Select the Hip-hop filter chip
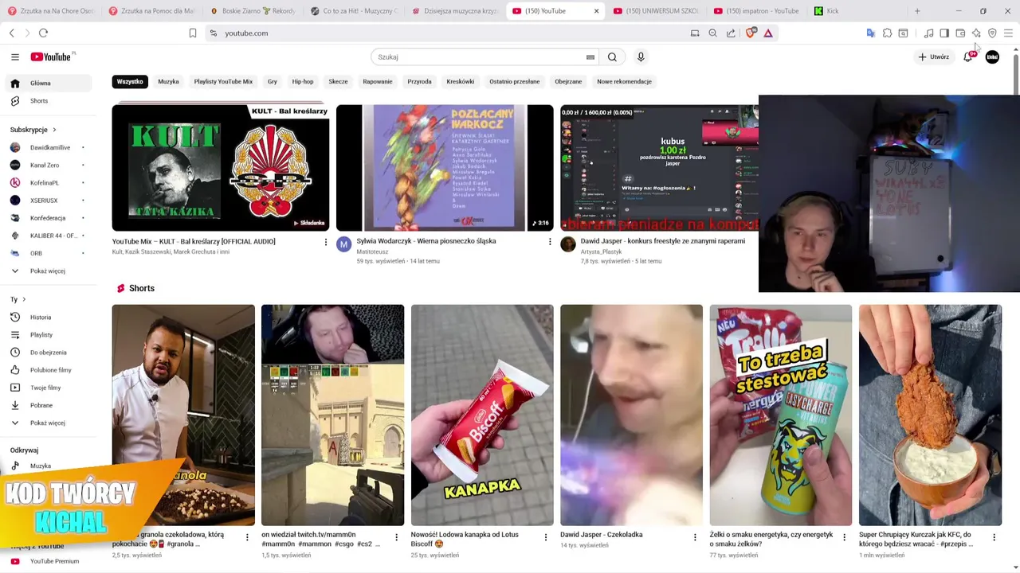Image resolution: width=1020 pixels, height=573 pixels. 303,81
